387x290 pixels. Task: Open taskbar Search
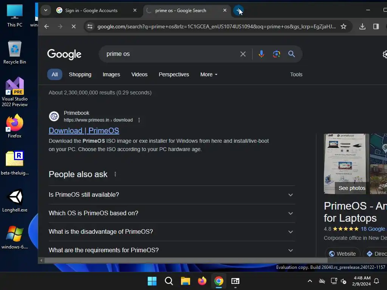[x=169, y=281]
